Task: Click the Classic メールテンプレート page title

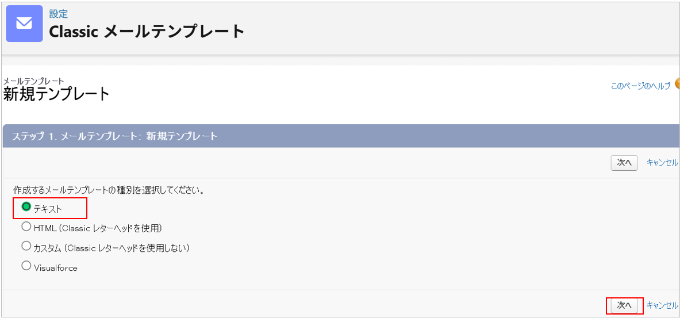Action: pos(147,31)
